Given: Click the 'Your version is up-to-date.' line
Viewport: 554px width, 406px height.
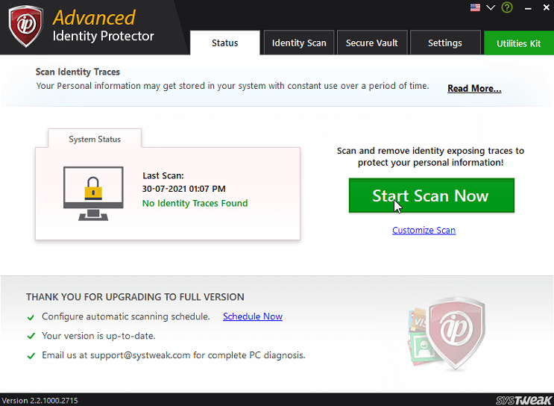Looking at the screenshot, I should 98,336.
